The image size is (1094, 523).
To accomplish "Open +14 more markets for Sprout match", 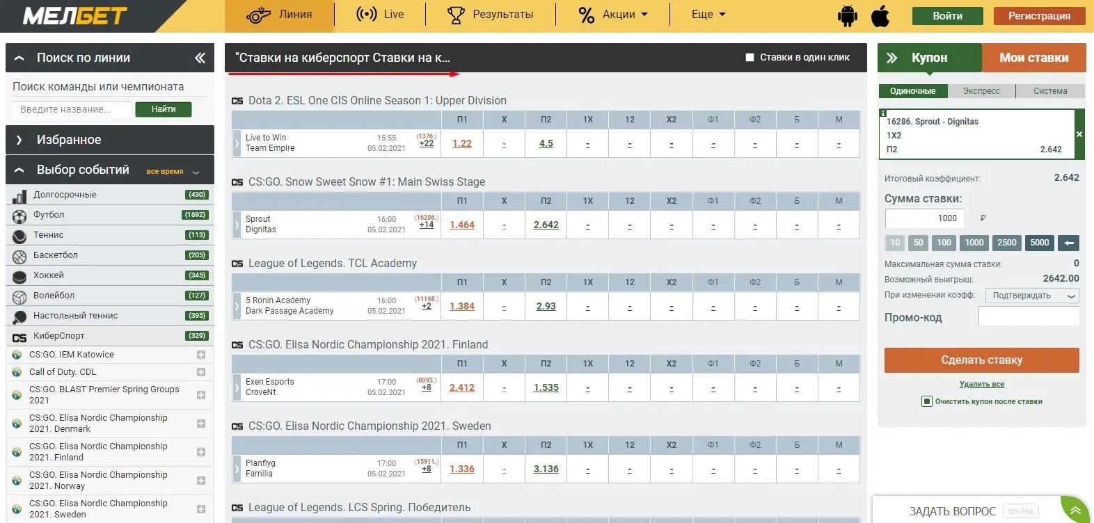I will 427,225.
